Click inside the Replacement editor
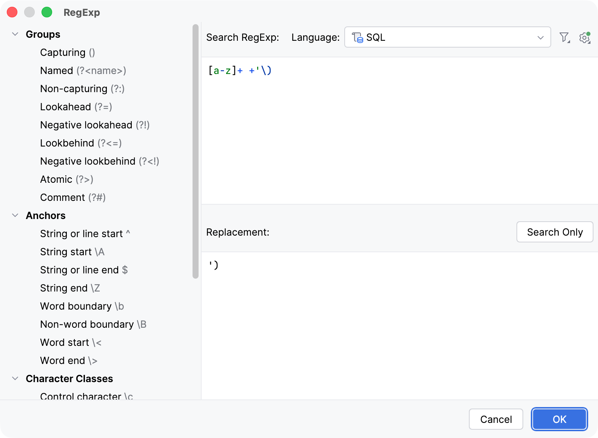This screenshot has width=598, height=438. coord(399,325)
